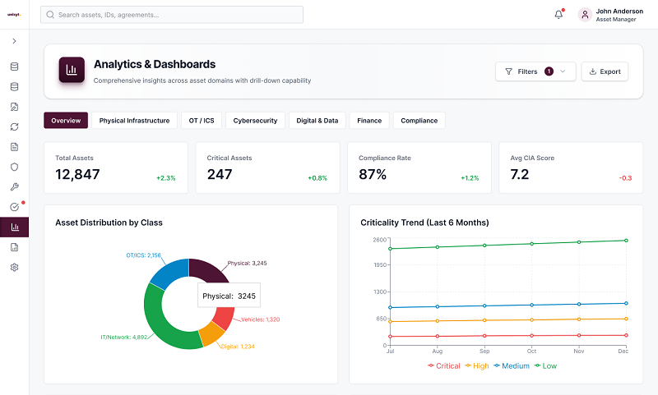The image size is (658, 395).
Task: Toggle the Critical series in chart legend
Action: [x=444, y=366]
